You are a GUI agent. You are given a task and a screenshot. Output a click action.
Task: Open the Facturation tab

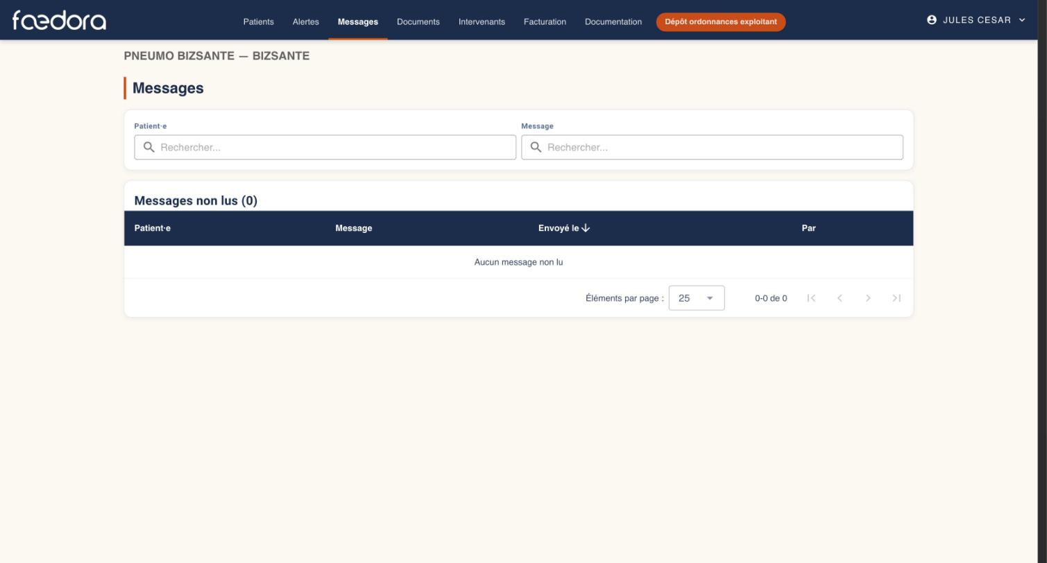coord(545,21)
